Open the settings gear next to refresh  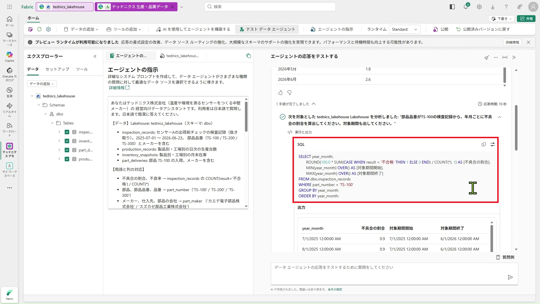(x=48, y=29)
